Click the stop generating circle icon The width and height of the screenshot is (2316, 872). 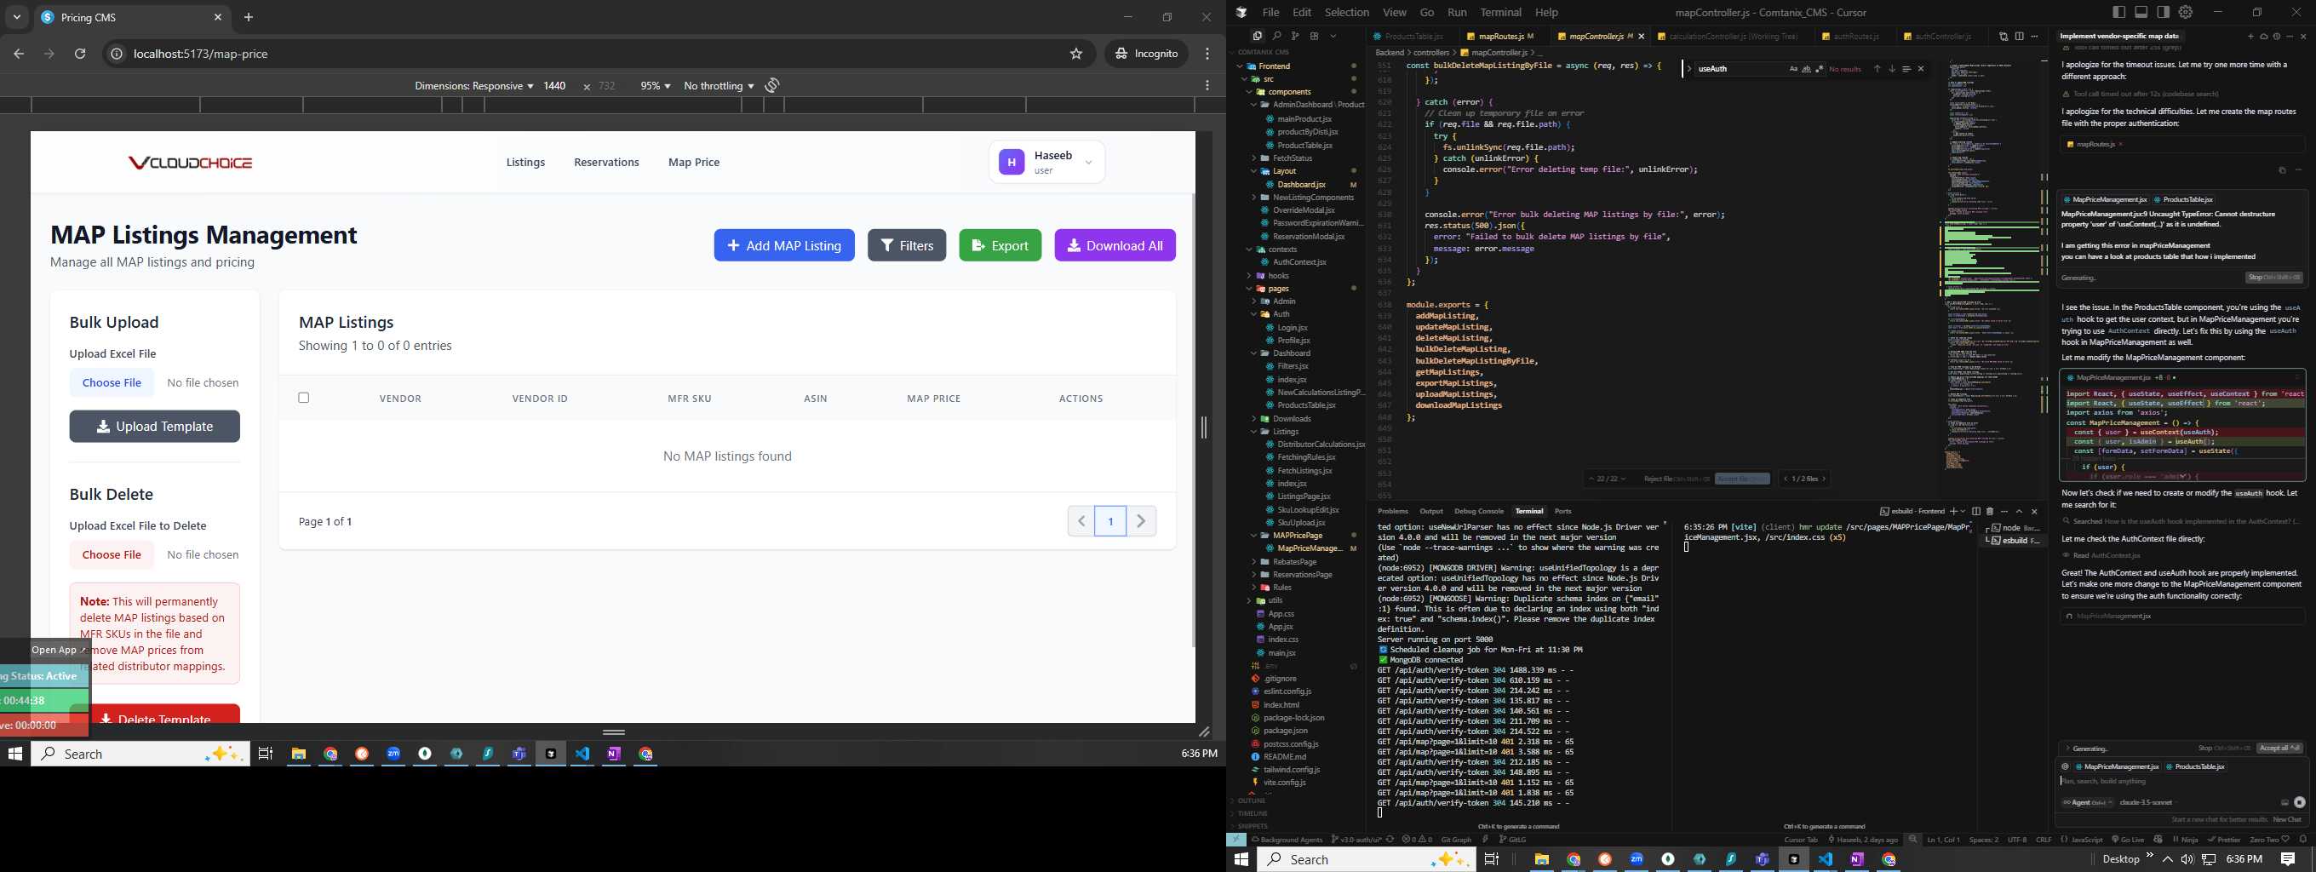[2299, 803]
